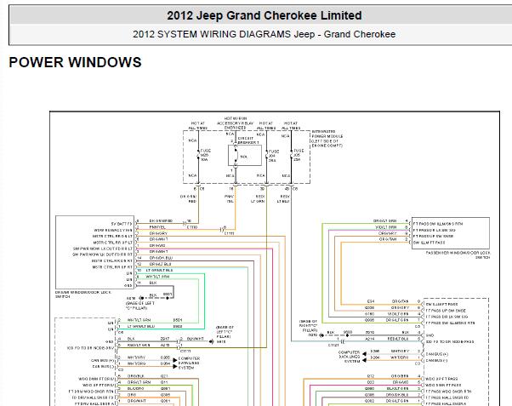
Task: Click "ORG/TAN" wire label at passenger switch pin 2
Action: (x=388, y=240)
